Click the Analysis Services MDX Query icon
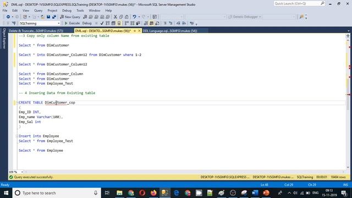Viewport: 352px width, 198px height. (x=91, y=17)
